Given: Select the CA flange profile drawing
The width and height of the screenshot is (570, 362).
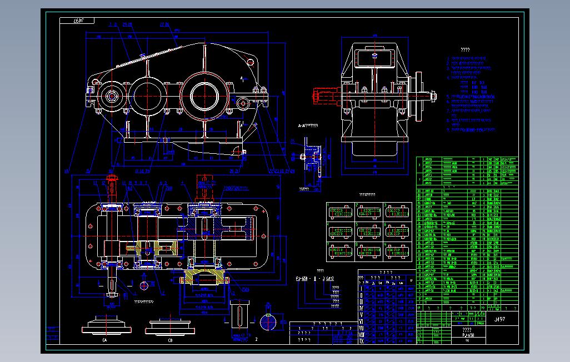Looking at the screenshot, I should tap(106, 325).
